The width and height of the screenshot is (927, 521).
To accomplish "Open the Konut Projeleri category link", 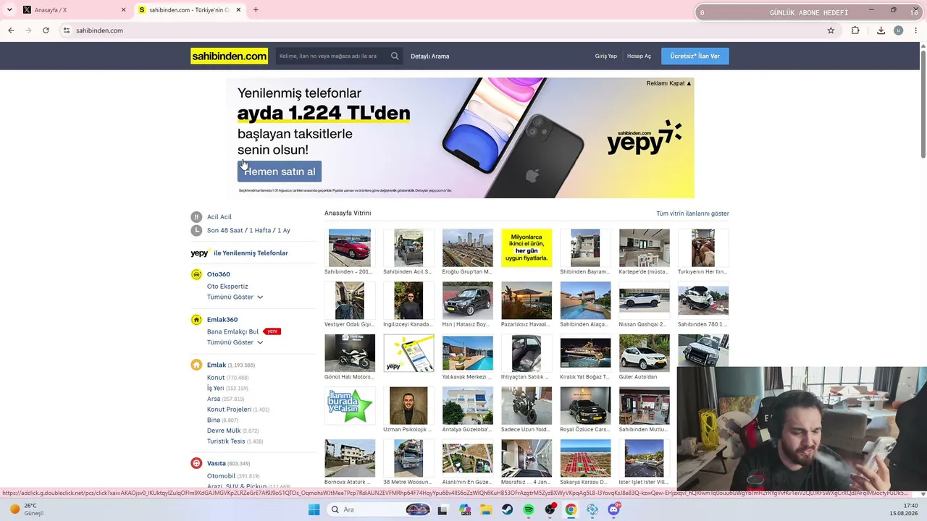I will 229,410.
